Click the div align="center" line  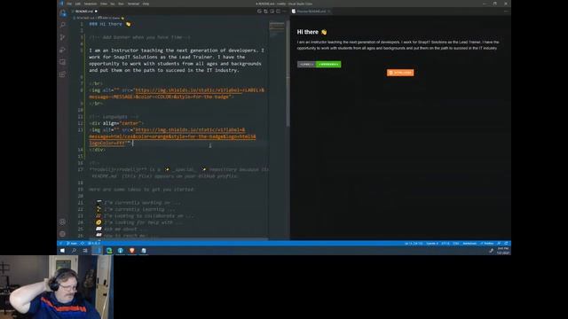(116, 123)
